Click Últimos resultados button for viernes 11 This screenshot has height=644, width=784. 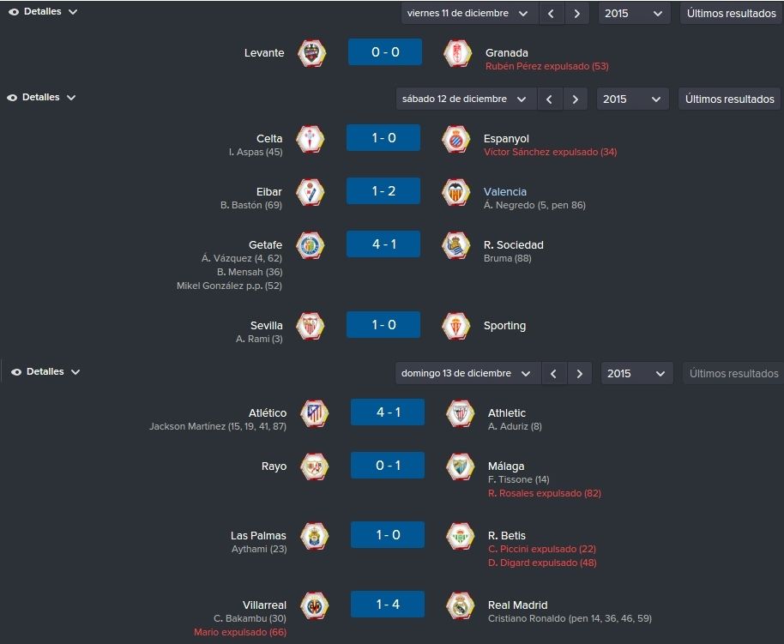[732, 14]
